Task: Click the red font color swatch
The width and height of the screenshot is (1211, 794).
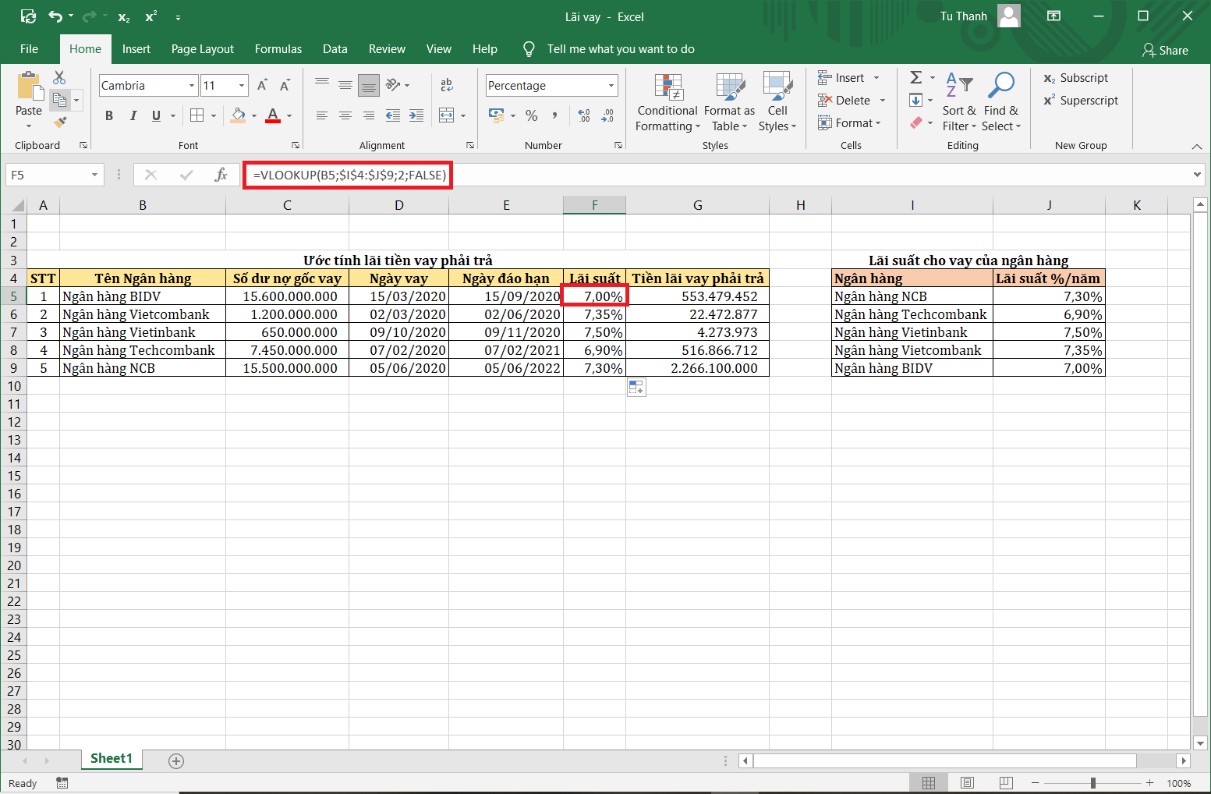Action: (x=272, y=115)
